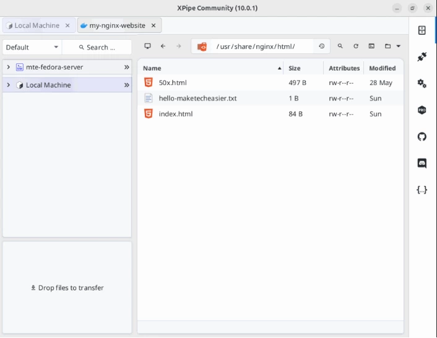Go back with the left arrow
Image resolution: width=437 pixels, height=338 pixels.
(163, 46)
